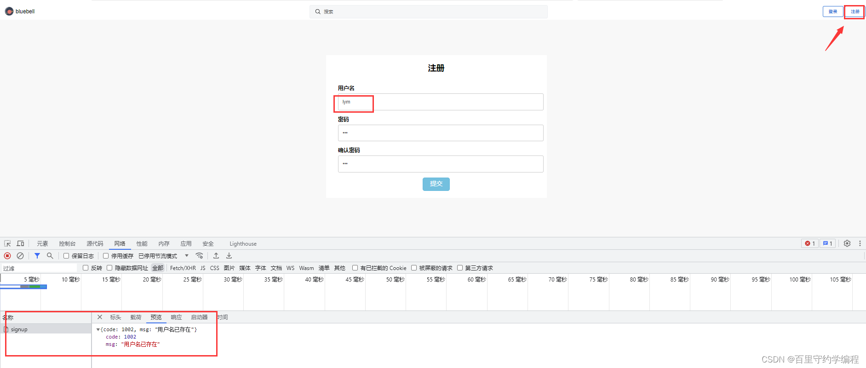Viewport: 866px width, 368px height.
Task: Filter requests by other type
Action: coord(340,268)
